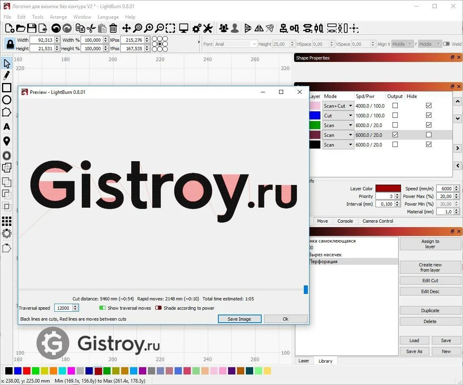Image resolution: width=463 pixels, height=385 pixels.
Task: Check Hide for the maroon Scan layer
Action: tap(429, 134)
